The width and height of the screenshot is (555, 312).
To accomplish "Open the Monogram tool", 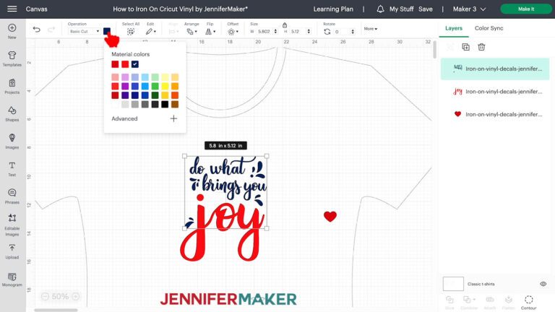I will (x=12, y=279).
